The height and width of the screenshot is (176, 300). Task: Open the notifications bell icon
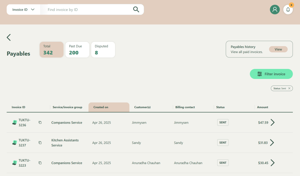click(288, 9)
